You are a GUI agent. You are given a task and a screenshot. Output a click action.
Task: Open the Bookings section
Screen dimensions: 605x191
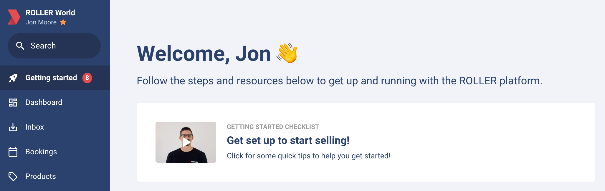pos(55,152)
